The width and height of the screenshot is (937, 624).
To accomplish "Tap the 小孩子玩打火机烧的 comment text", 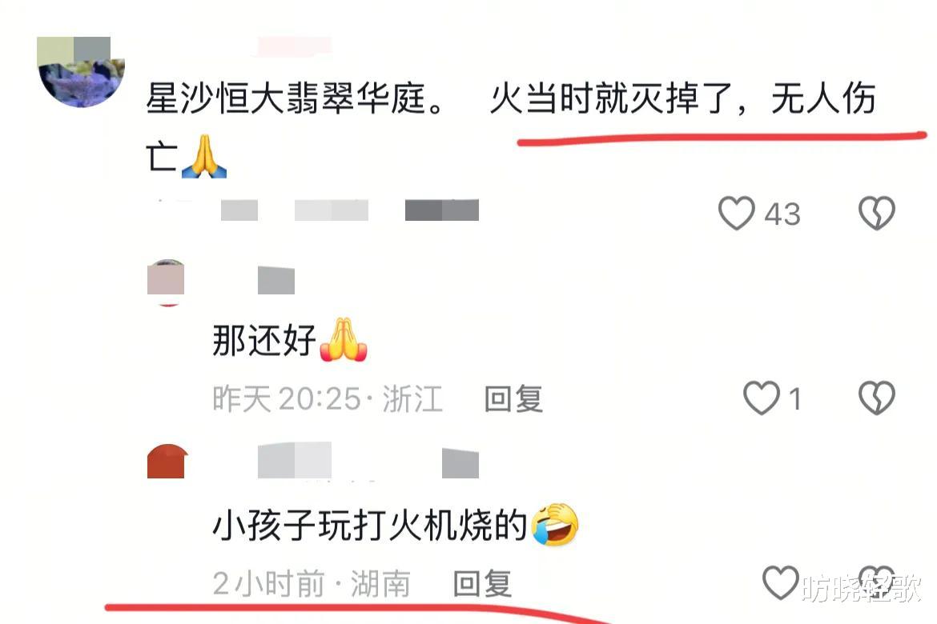I will coord(369,526).
